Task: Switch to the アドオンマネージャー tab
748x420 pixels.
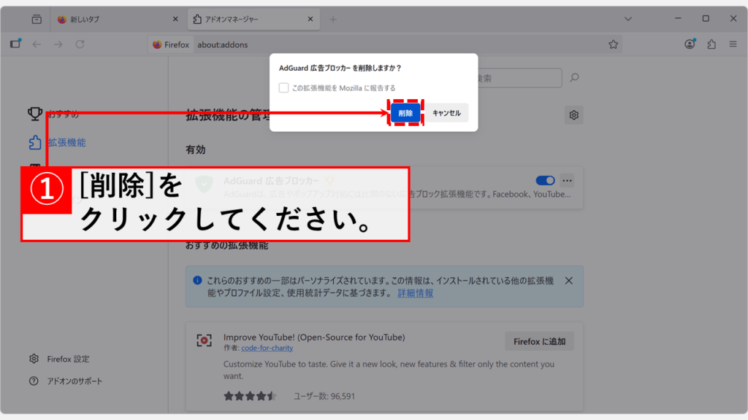Action: tap(253, 19)
